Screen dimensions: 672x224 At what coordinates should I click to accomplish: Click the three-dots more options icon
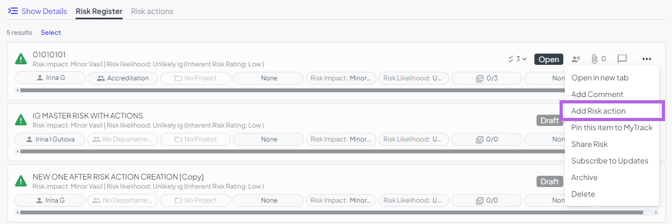(x=646, y=59)
